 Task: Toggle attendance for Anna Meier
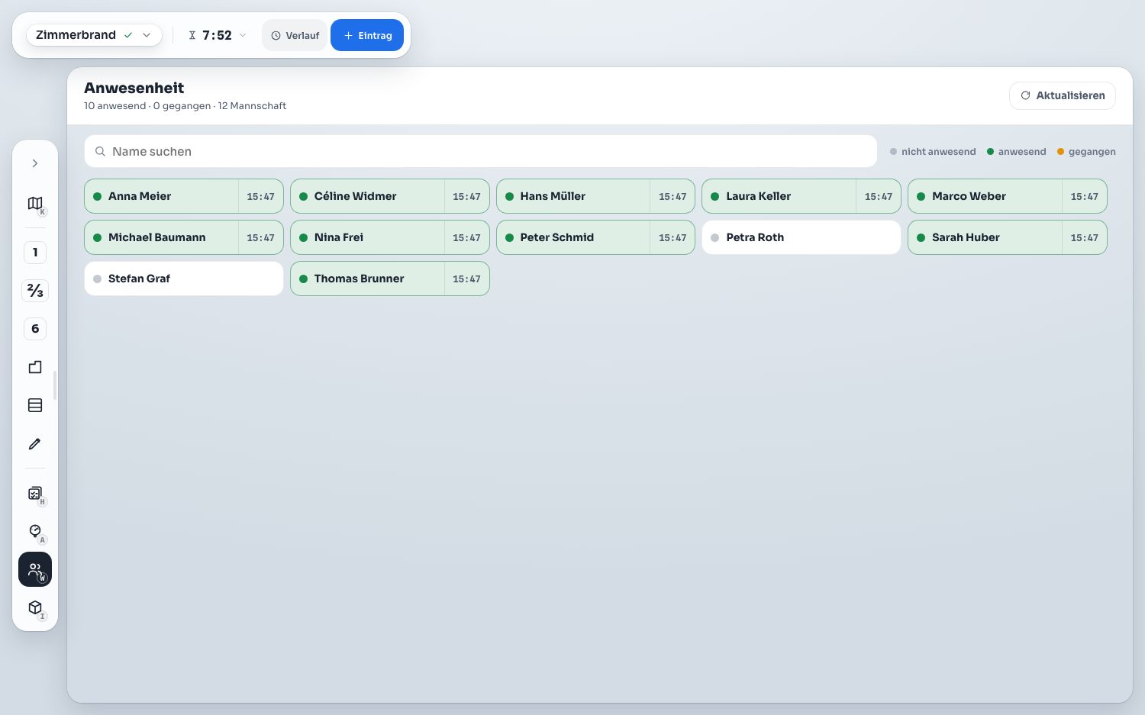point(161,196)
